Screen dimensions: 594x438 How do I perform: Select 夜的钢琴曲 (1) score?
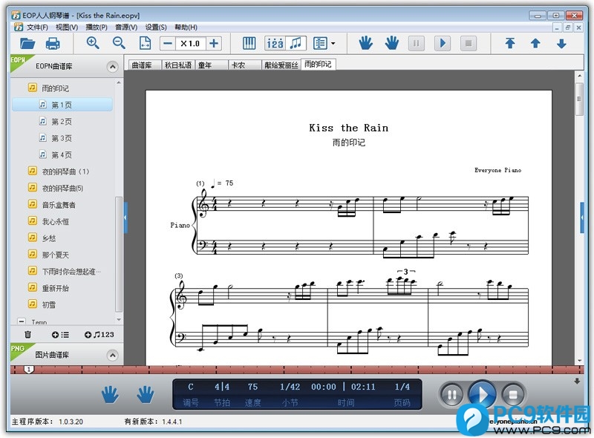click(65, 171)
